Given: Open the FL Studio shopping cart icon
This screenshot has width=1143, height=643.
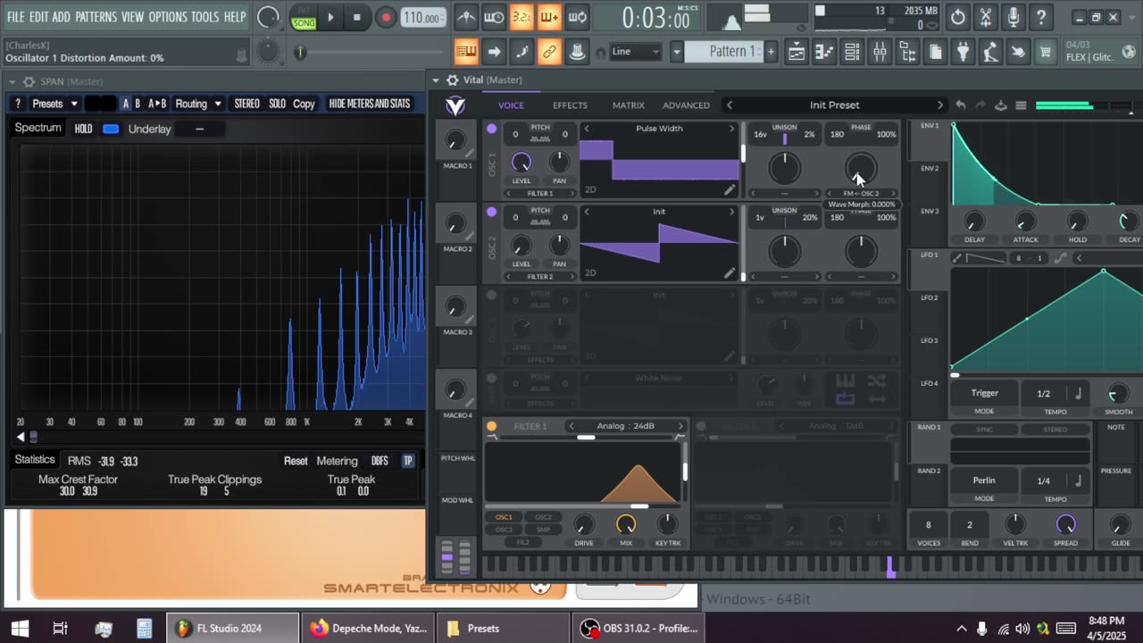Looking at the screenshot, I should click(1045, 52).
